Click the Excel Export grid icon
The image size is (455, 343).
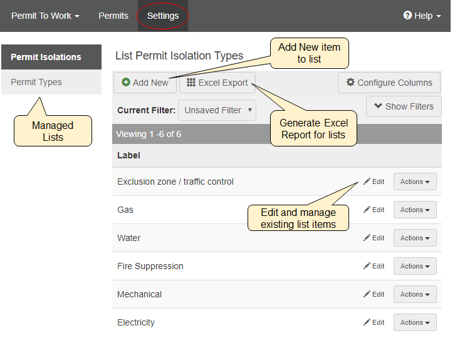191,83
